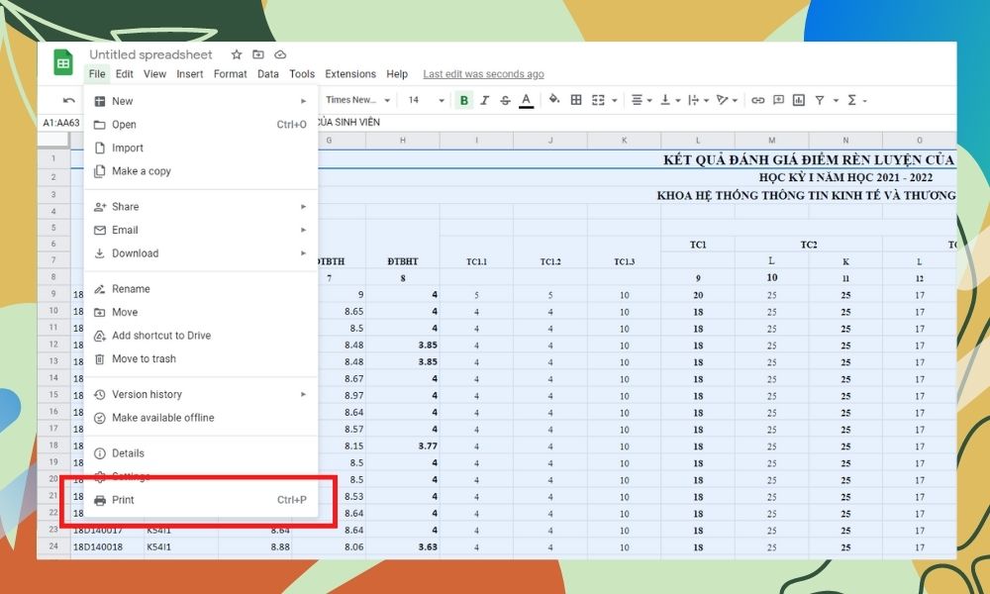Toggle italic formatting button
The width and height of the screenshot is (990, 594).
click(x=485, y=100)
